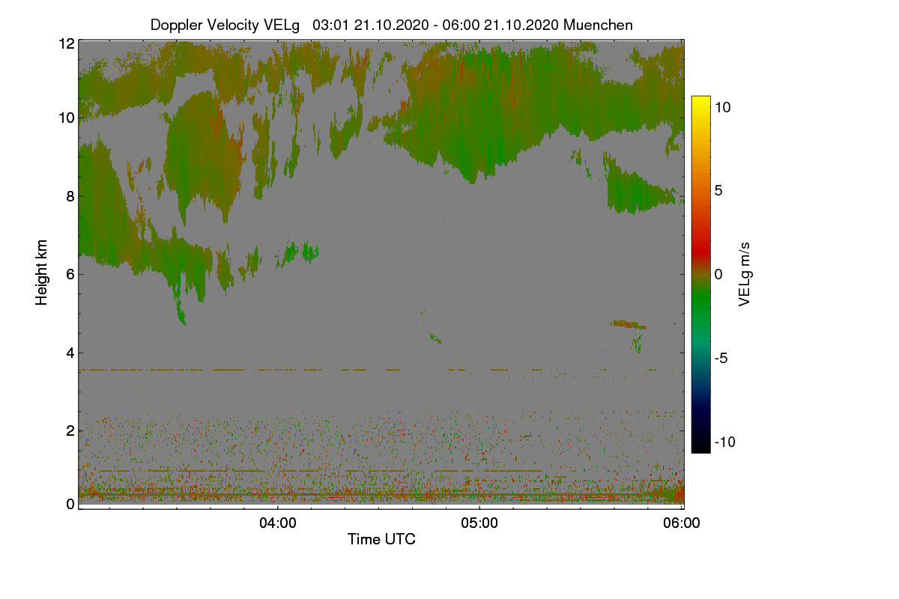This screenshot has height=599, width=899.
Task: Click the '06:00' time axis label
Action: pyautogui.click(x=682, y=523)
